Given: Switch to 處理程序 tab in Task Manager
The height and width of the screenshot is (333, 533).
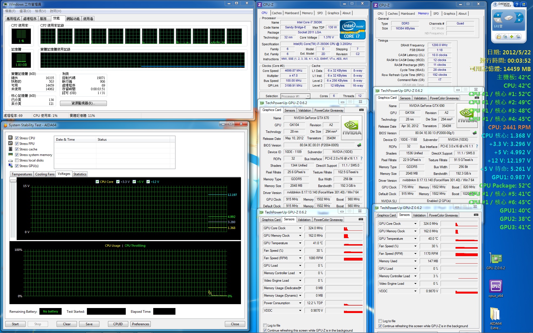Looking at the screenshot, I should click(30, 19).
